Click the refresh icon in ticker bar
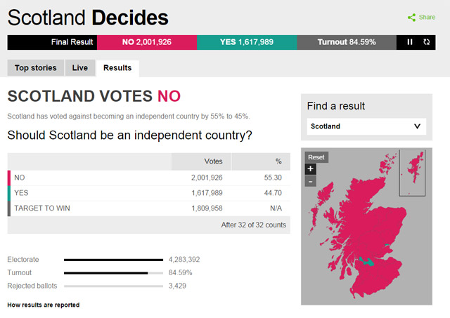The image size is (450, 318). pos(426,42)
